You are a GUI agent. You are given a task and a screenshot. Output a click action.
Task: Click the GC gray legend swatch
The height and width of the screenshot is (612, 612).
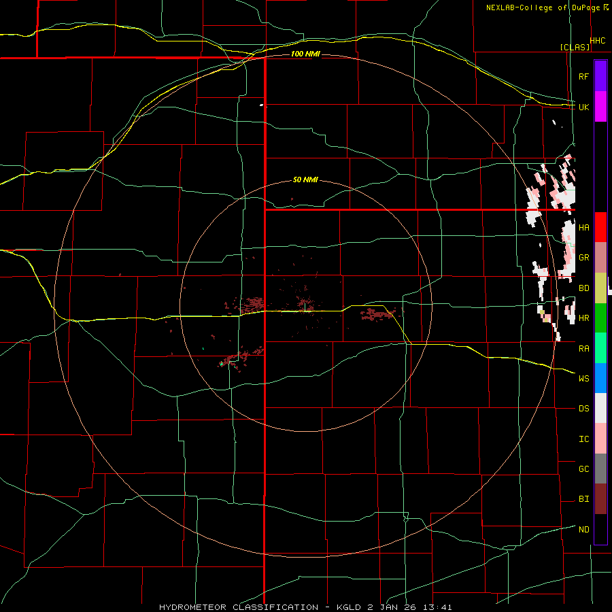pyautogui.click(x=600, y=469)
